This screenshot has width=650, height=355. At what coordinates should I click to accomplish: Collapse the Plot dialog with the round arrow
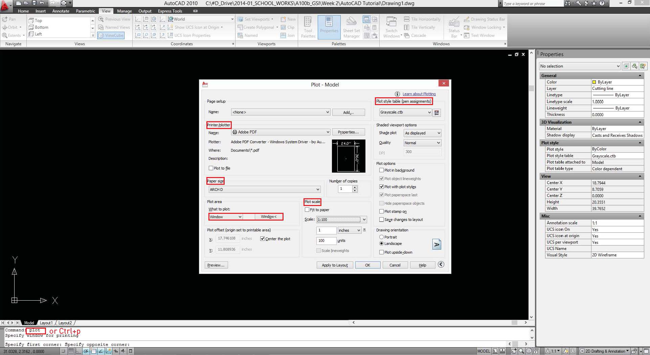[441, 264]
